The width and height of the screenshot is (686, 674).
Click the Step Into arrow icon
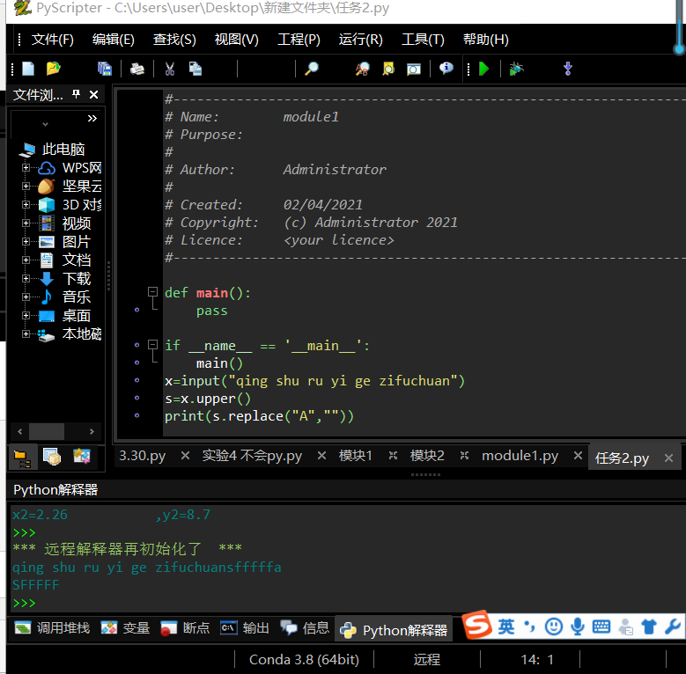(567, 69)
